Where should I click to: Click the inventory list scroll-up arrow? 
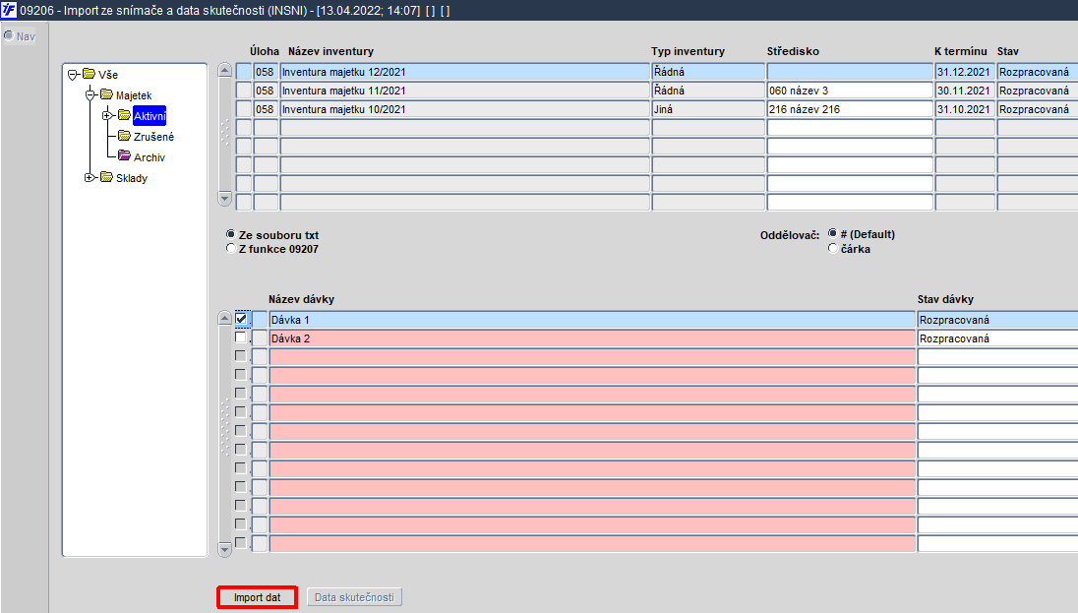(x=225, y=70)
